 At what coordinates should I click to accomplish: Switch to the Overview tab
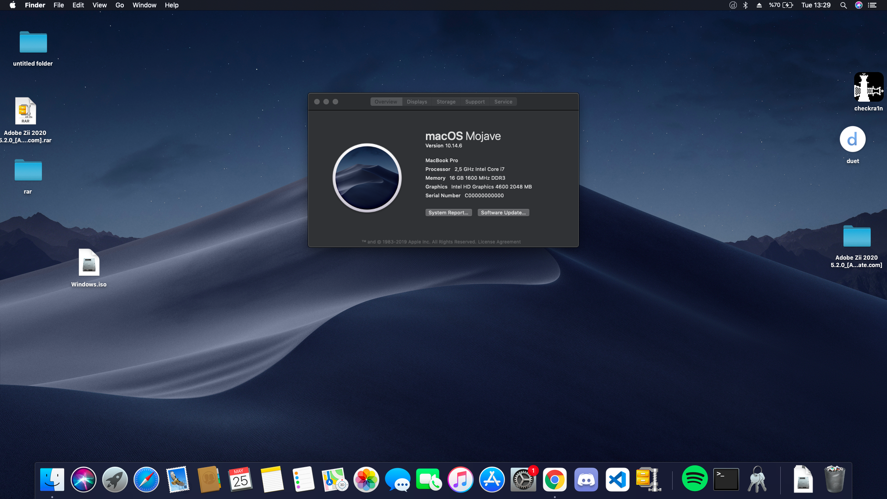386,102
